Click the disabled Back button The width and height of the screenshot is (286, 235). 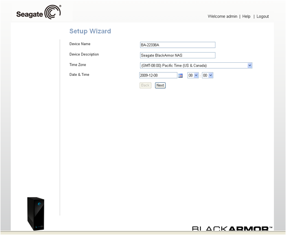coord(145,86)
